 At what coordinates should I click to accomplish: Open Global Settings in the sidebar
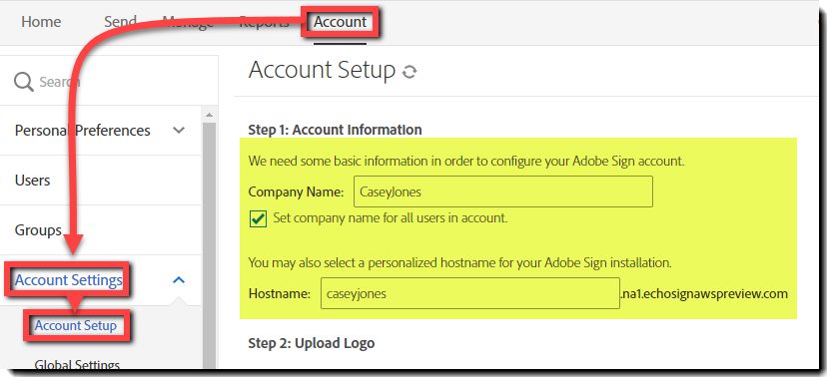(x=77, y=364)
